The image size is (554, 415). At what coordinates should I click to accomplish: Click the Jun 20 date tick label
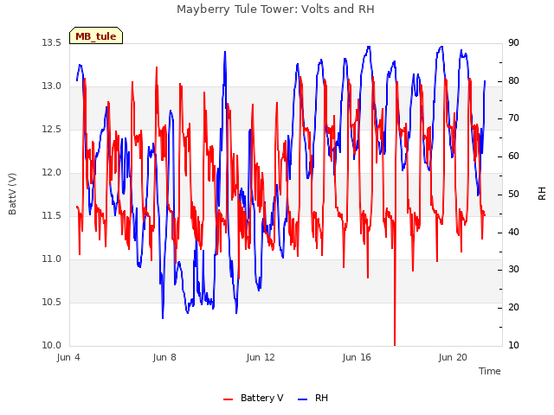(453, 357)
